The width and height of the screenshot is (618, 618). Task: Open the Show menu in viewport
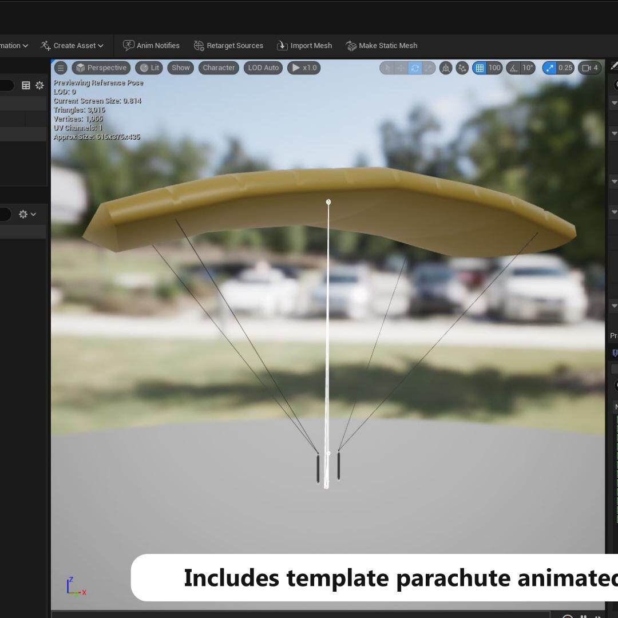pyautogui.click(x=180, y=68)
